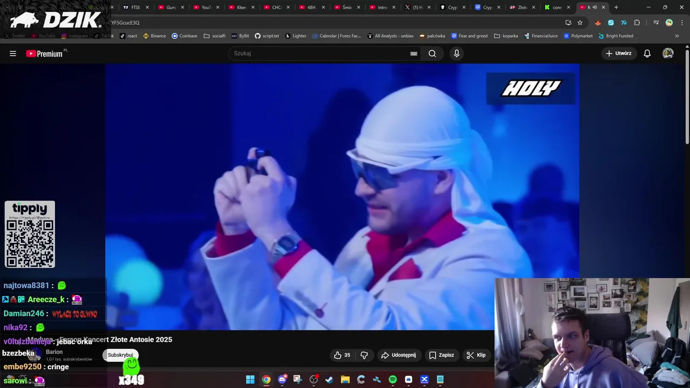This screenshot has height=388, width=690.
Task: Open the browser extensions puzzle icon
Action: pyautogui.click(x=637, y=23)
